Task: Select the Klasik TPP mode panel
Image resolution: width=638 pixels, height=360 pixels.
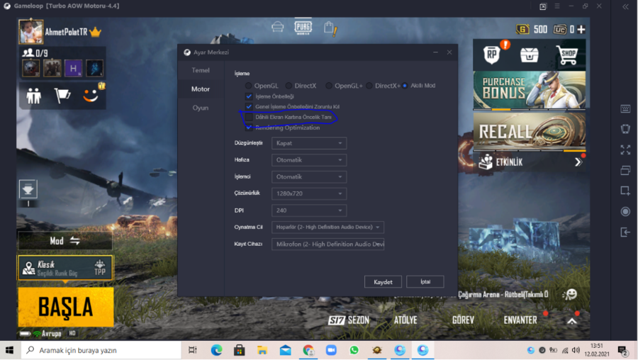Action: coord(65,268)
